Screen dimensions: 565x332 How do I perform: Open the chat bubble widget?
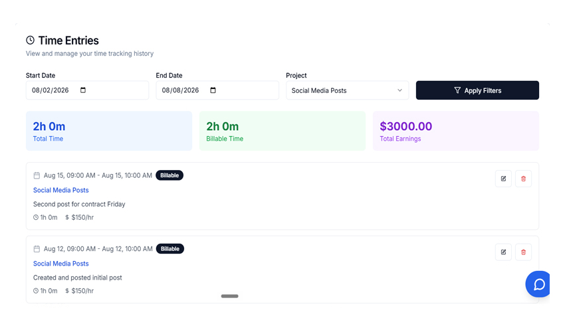point(538,284)
